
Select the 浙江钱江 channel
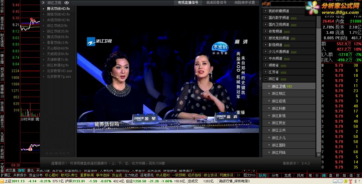289,94
